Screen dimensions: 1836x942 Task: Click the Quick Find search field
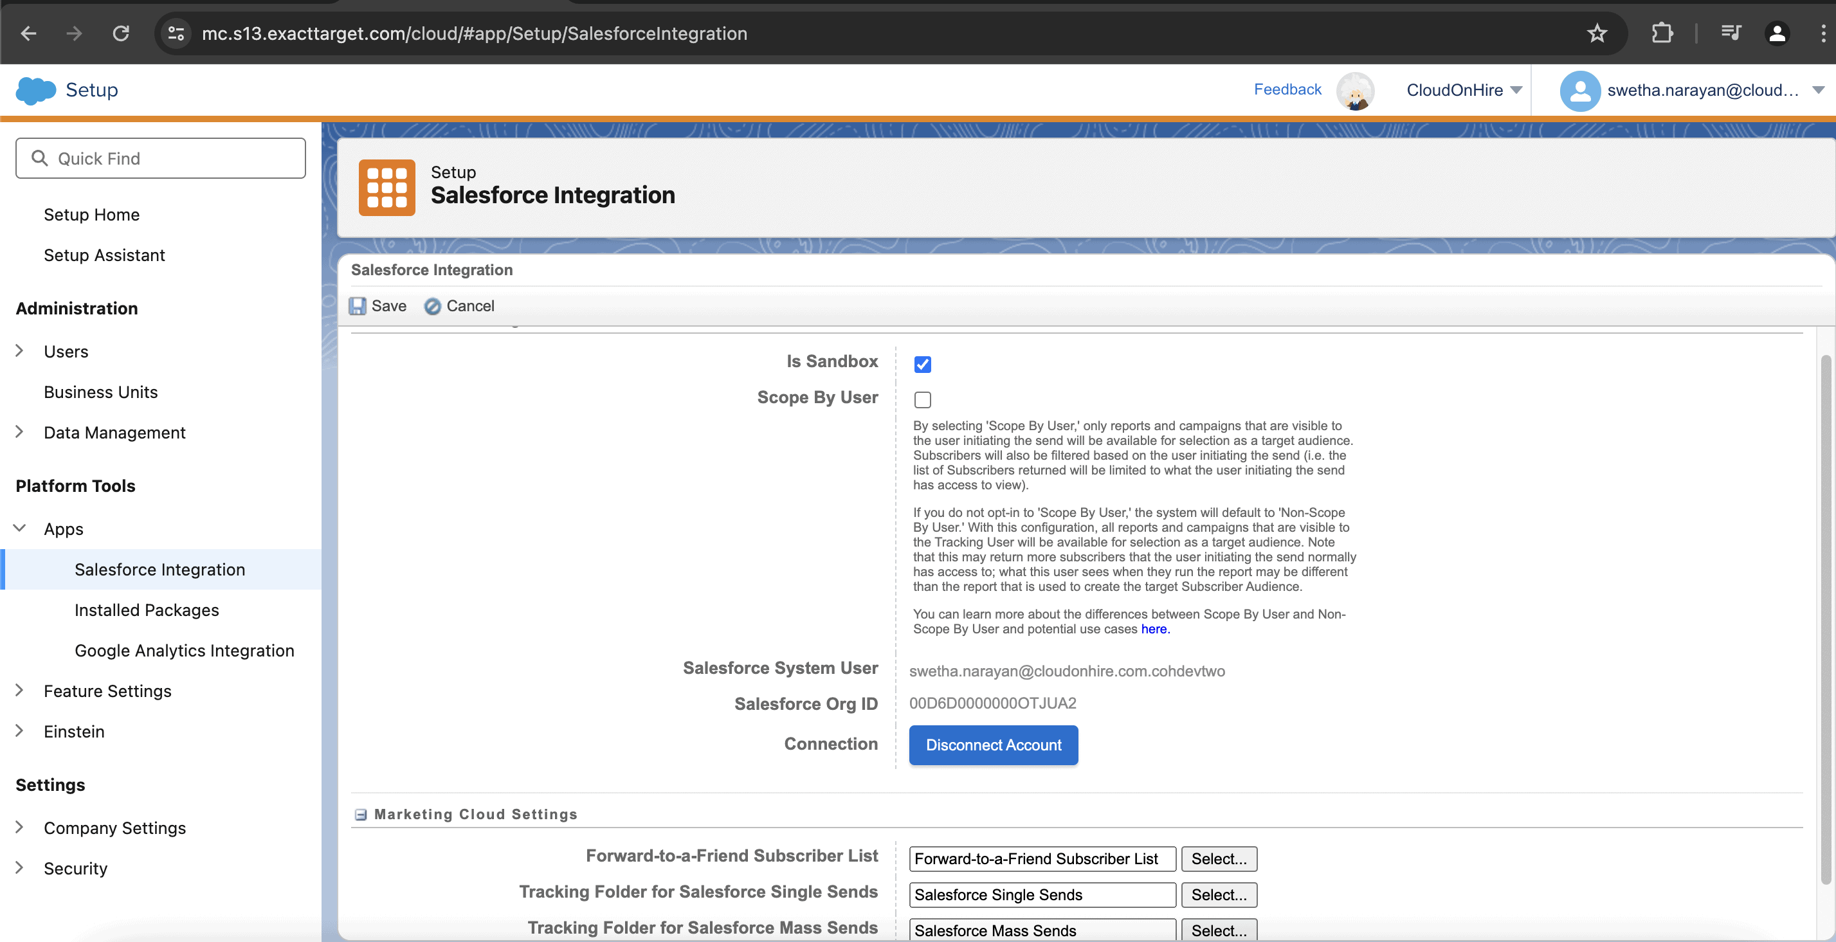point(160,158)
